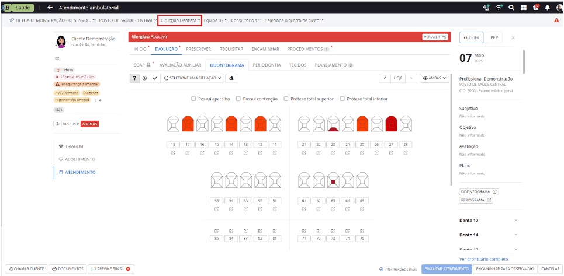
Task: Click the clock history icon in toolbar
Action: (x=144, y=78)
